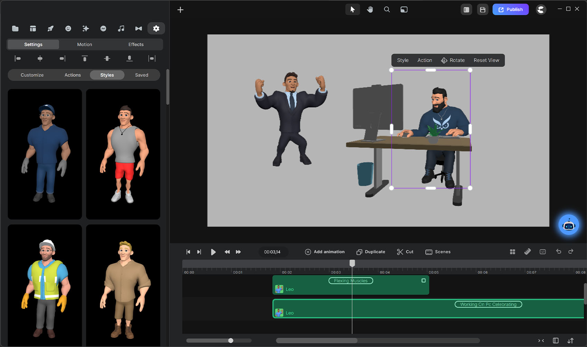Click the save project icon
587x347 pixels.
click(x=482, y=10)
